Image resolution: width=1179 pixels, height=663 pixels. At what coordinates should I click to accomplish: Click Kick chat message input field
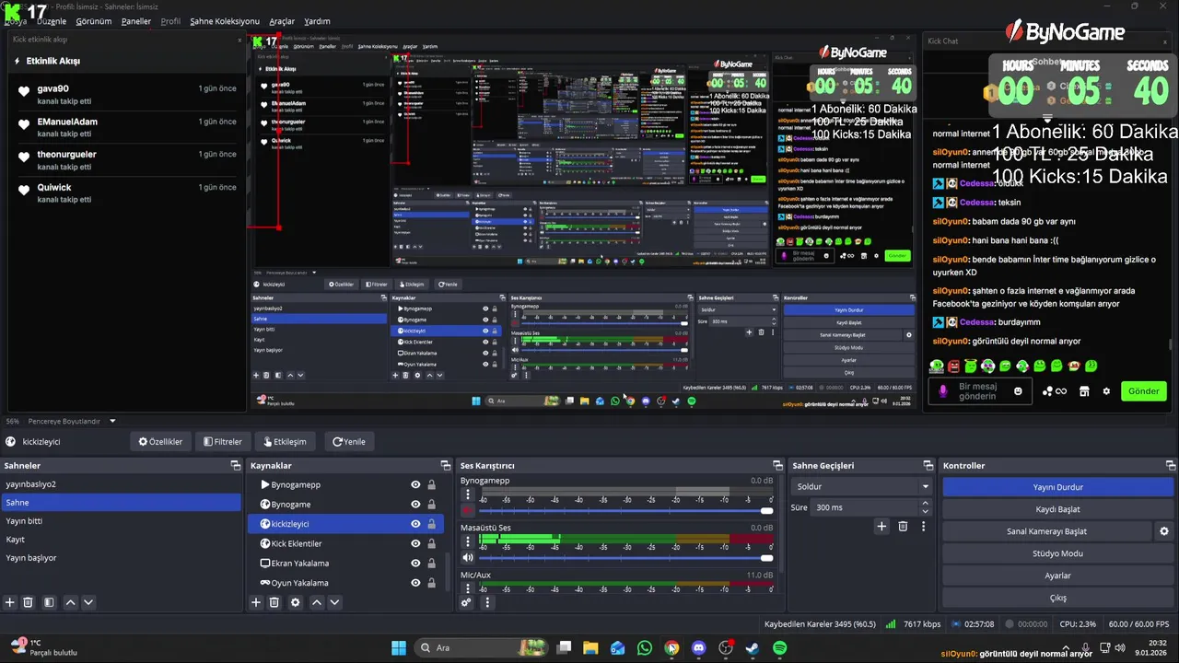click(978, 391)
